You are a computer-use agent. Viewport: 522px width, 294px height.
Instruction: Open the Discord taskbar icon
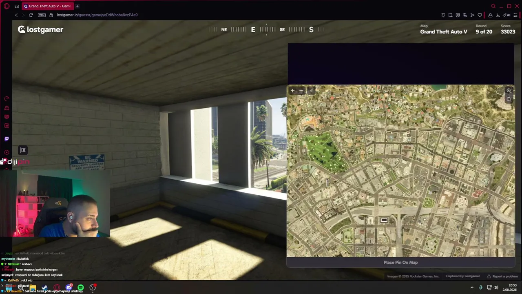pos(69,287)
